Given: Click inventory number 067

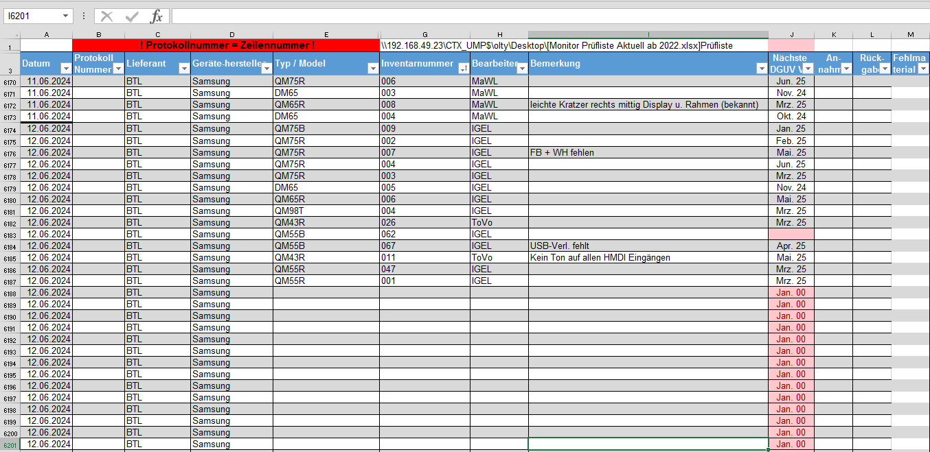Looking at the screenshot, I should 424,246.
